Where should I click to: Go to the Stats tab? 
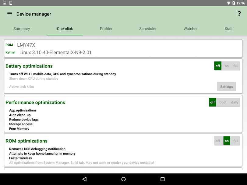tap(229, 29)
